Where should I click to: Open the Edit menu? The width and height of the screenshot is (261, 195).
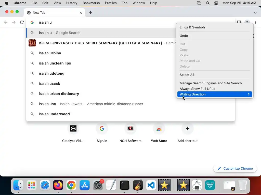click(45, 3)
